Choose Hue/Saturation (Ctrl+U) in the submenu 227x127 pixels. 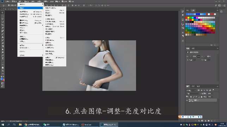coord(55,21)
